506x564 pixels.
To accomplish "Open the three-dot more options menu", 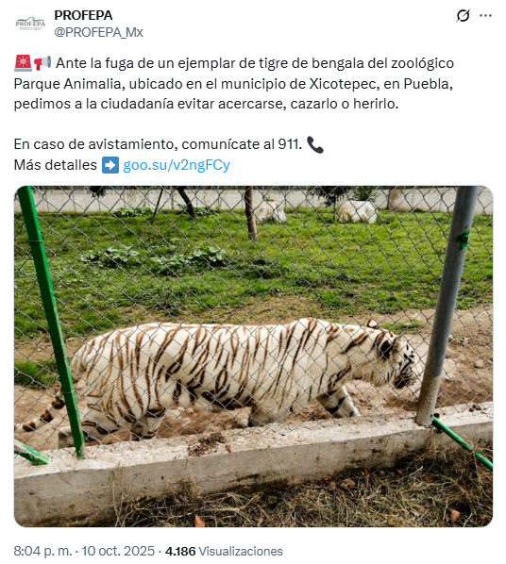I will tap(485, 16).
